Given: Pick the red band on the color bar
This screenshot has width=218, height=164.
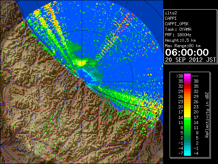Looking at the screenshot, I should coord(187,86).
